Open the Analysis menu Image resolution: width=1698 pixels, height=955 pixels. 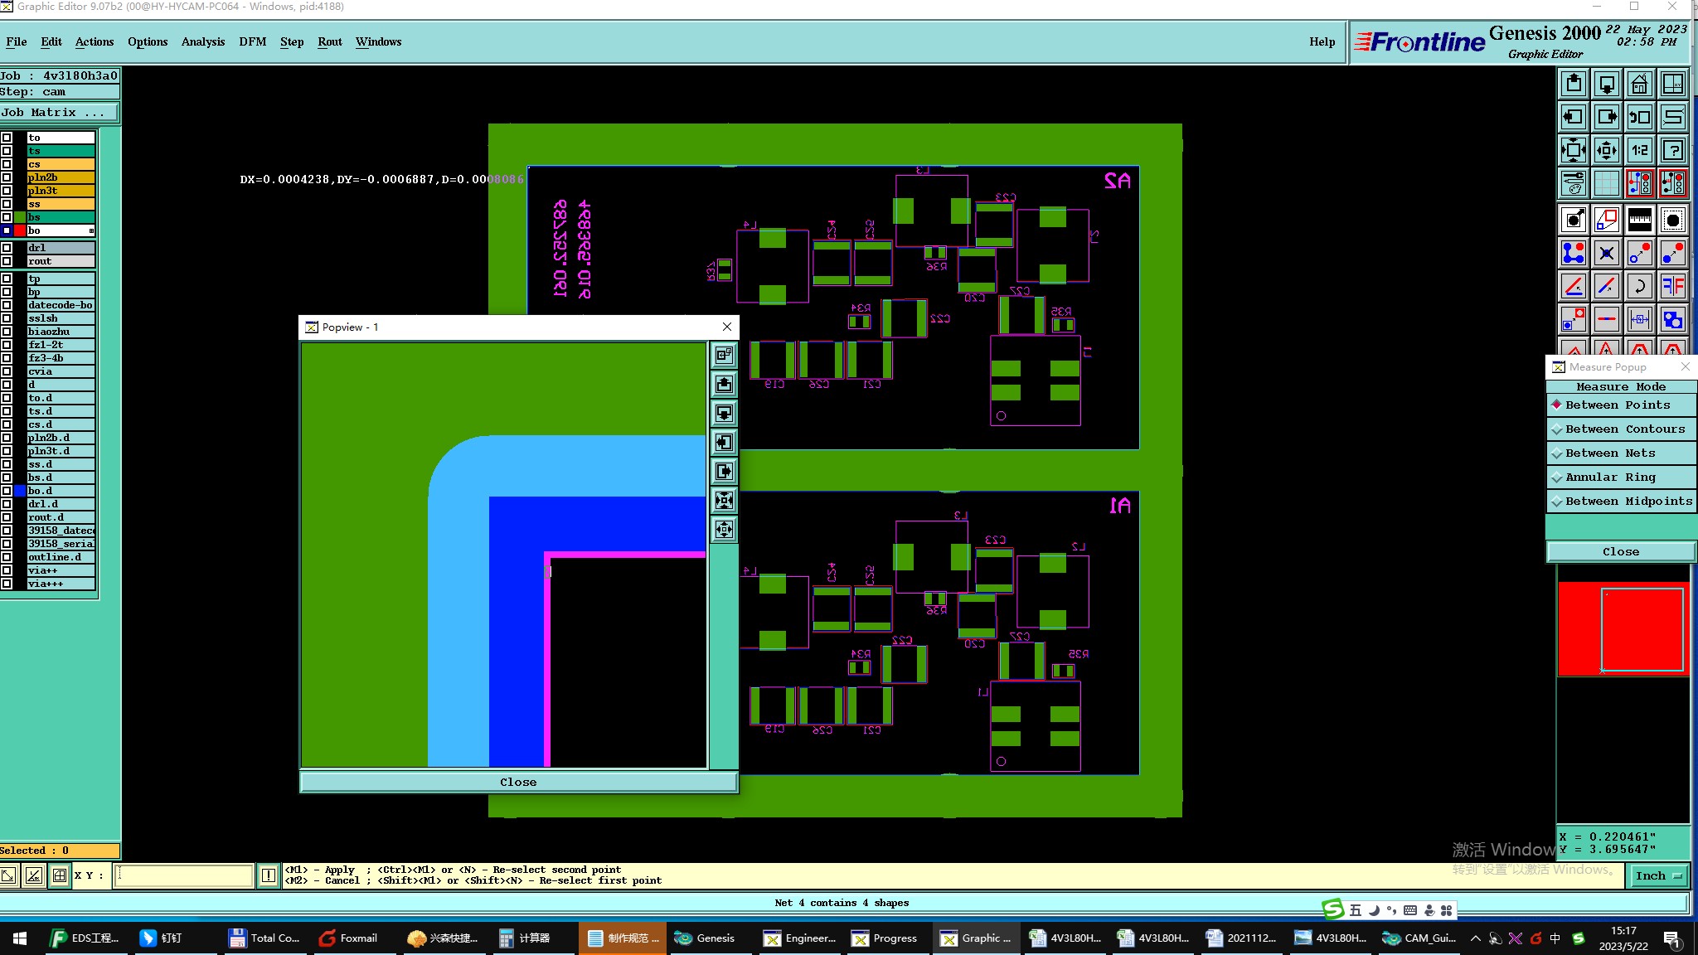pyautogui.click(x=202, y=41)
